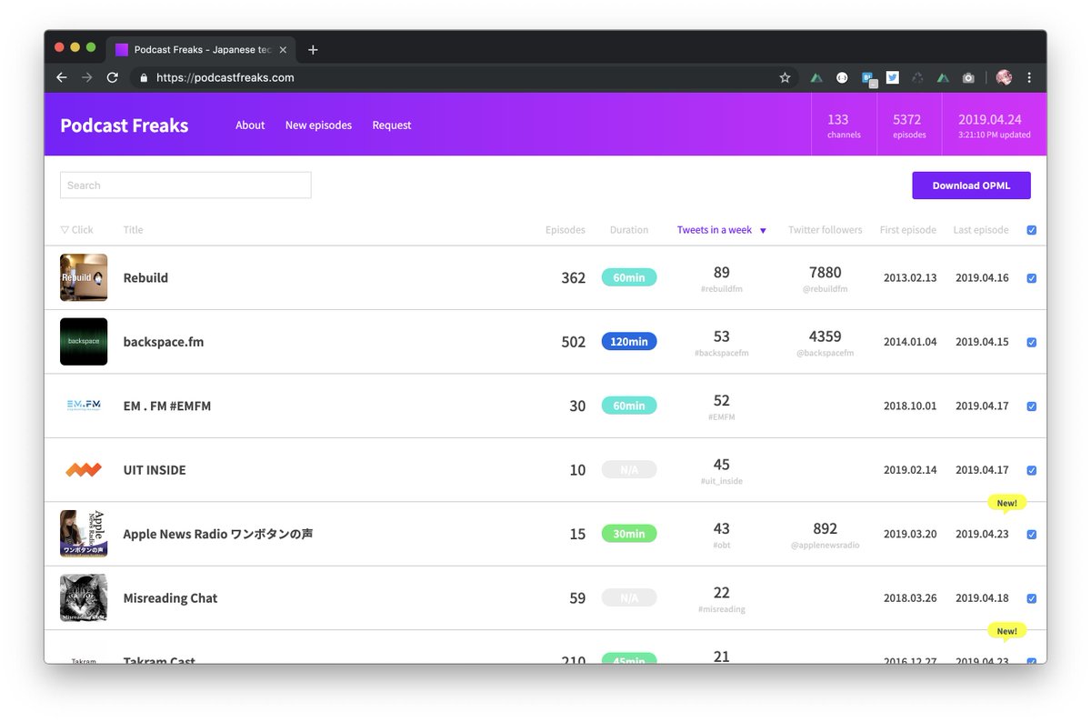The width and height of the screenshot is (1091, 722).
Task: Click the 133 channels counter
Action: coord(844,125)
